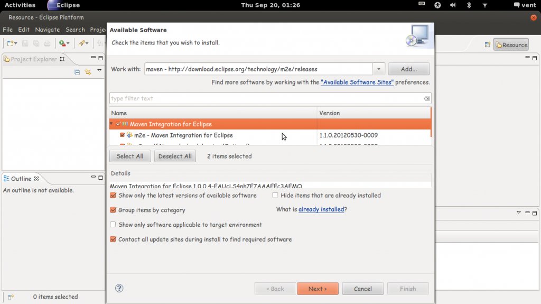
Task: Open the Available Software Sites link
Action: (x=357, y=82)
